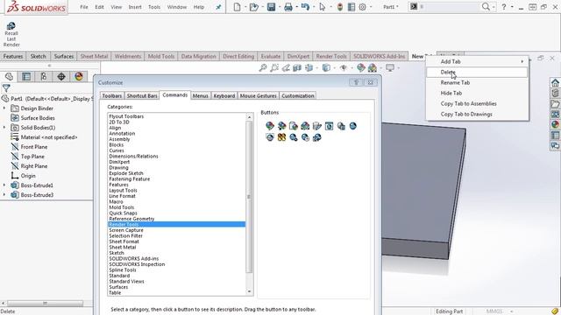This screenshot has height=315, width=561.
Task: Open the DimXpertManager crosshair tab icon
Action: point(61,76)
